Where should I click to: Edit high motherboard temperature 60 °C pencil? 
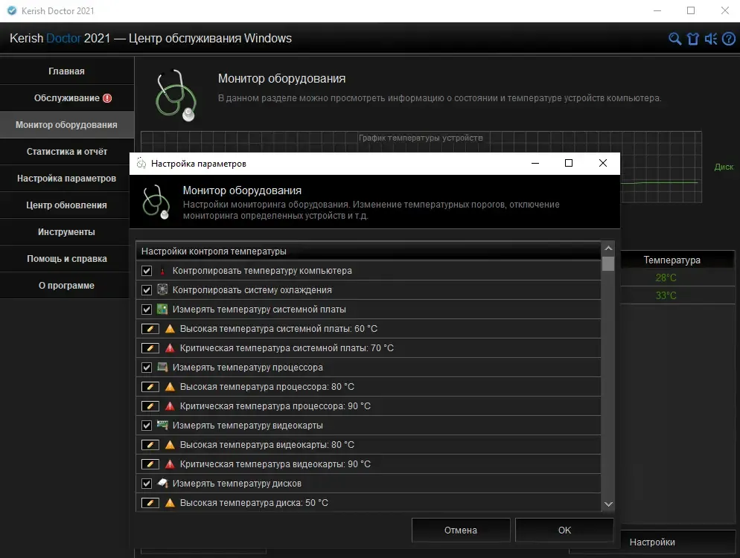tap(150, 329)
